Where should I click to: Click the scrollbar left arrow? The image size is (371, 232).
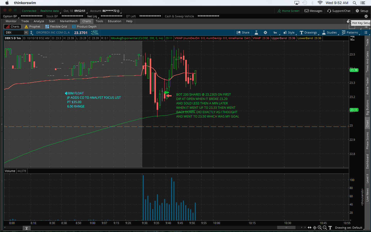point(302,227)
